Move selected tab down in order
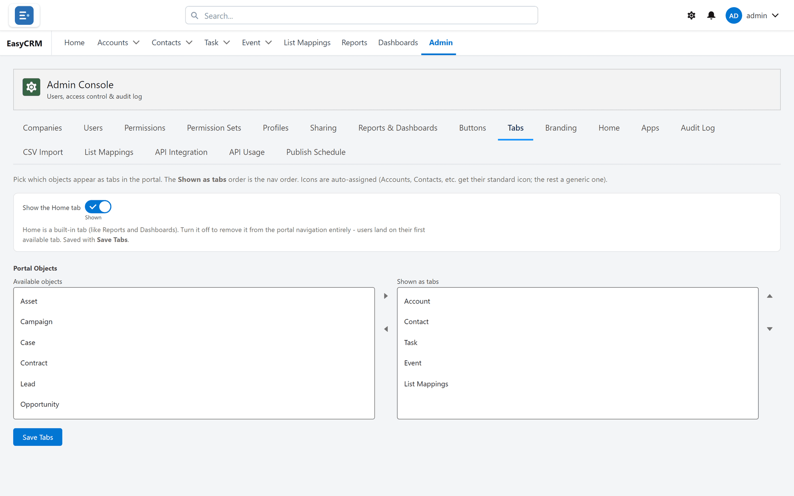Viewport: 794px width, 496px height. (x=770, y=329)
